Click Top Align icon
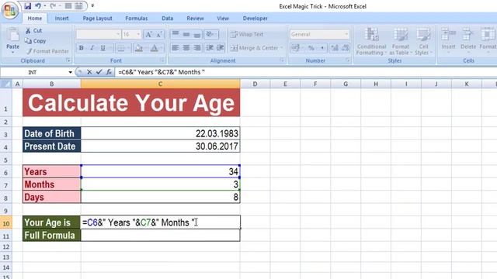 [x=176, y=34]
